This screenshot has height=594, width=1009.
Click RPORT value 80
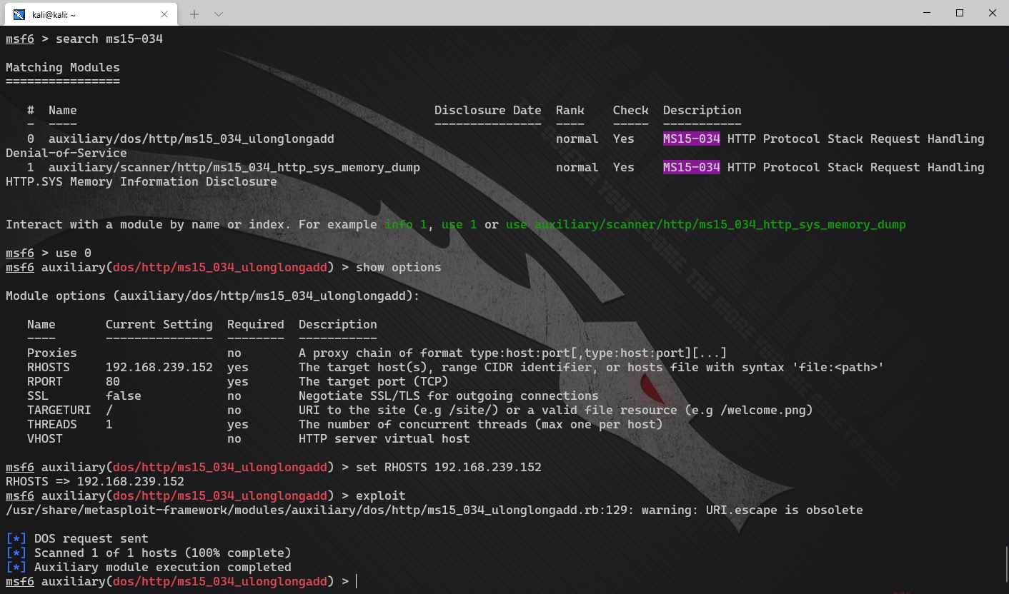coord(113,381)
